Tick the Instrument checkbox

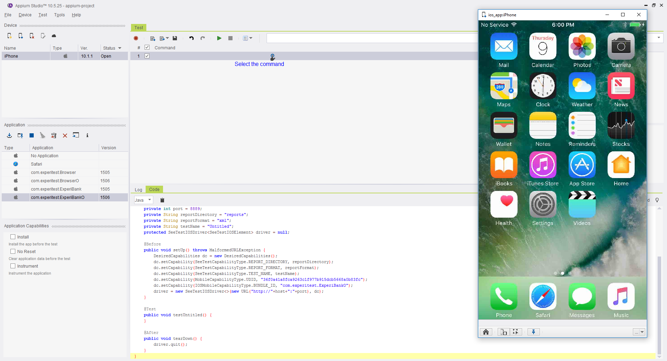tap(13, 266)
